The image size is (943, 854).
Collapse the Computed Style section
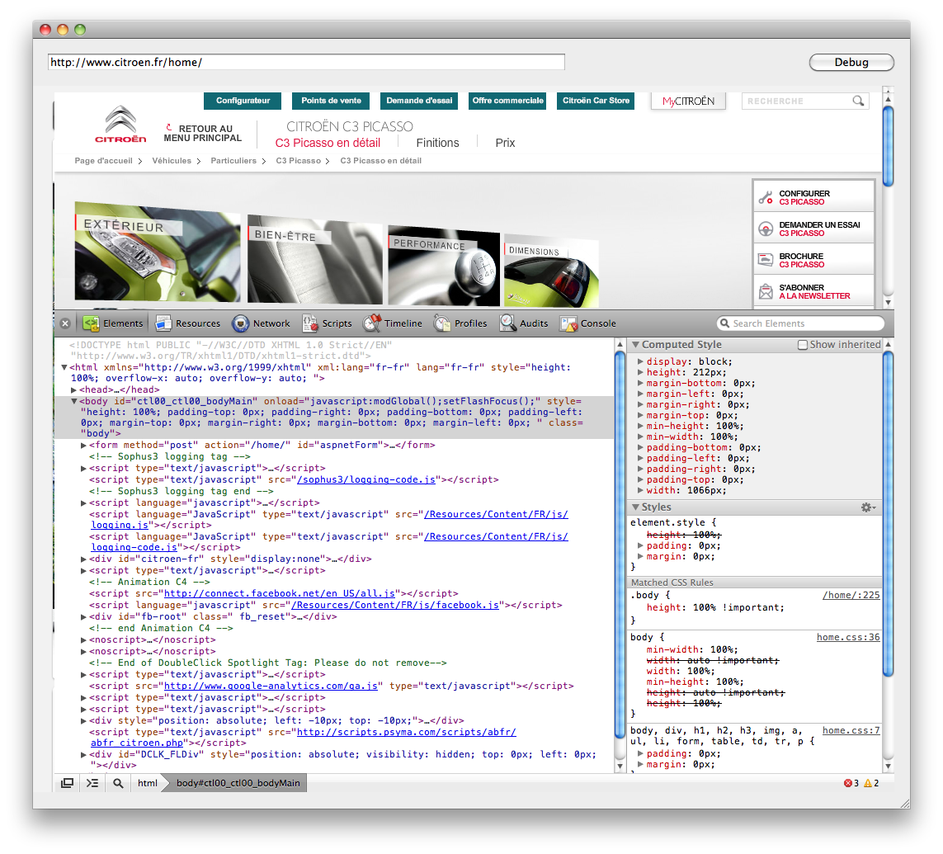click(x=635, y=345)
